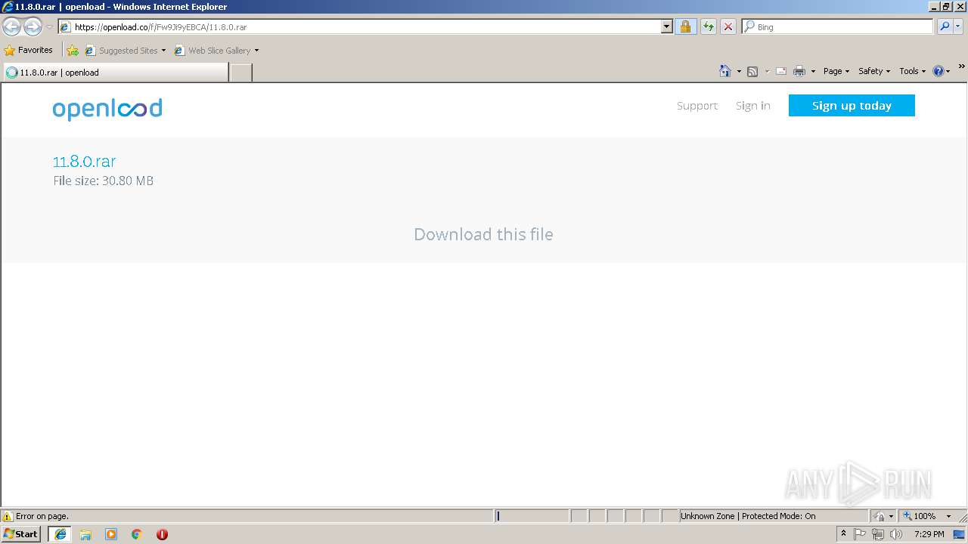Click the network tray icon
This screenshot has width=968, height=544.
tap(878, 534)
